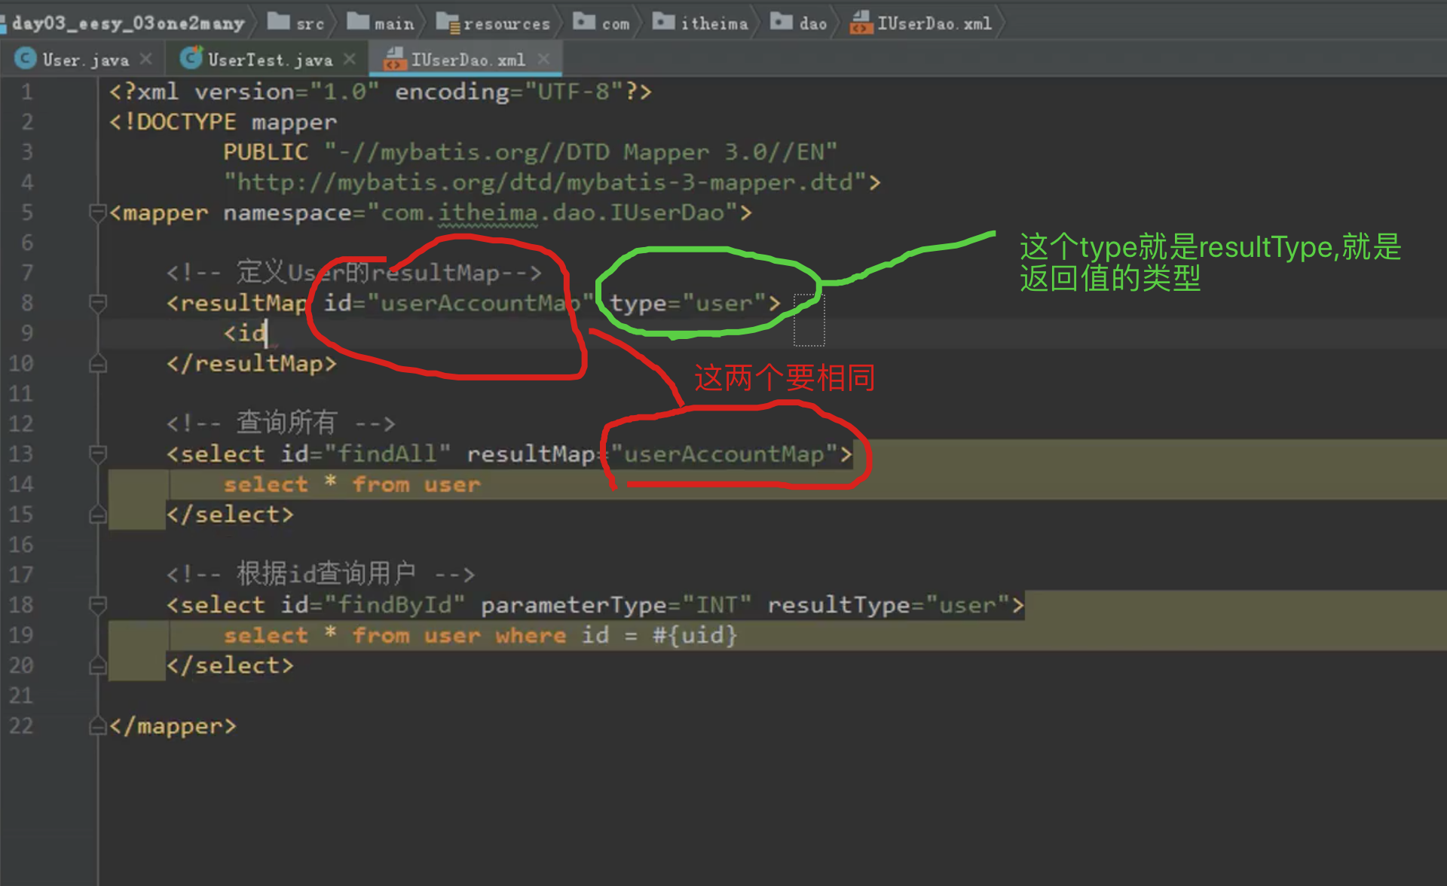1447x886 pixels.
Task: Collapse the mapper tag fold on line 5
Action: pos(97,213)
